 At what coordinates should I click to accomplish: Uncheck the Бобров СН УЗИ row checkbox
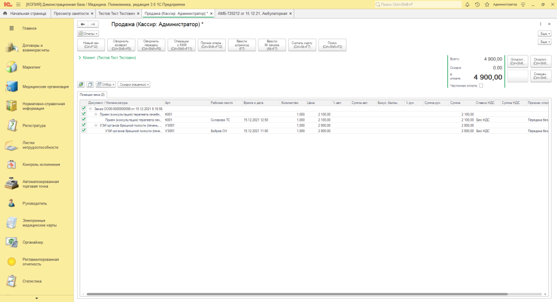click(83, 131)
